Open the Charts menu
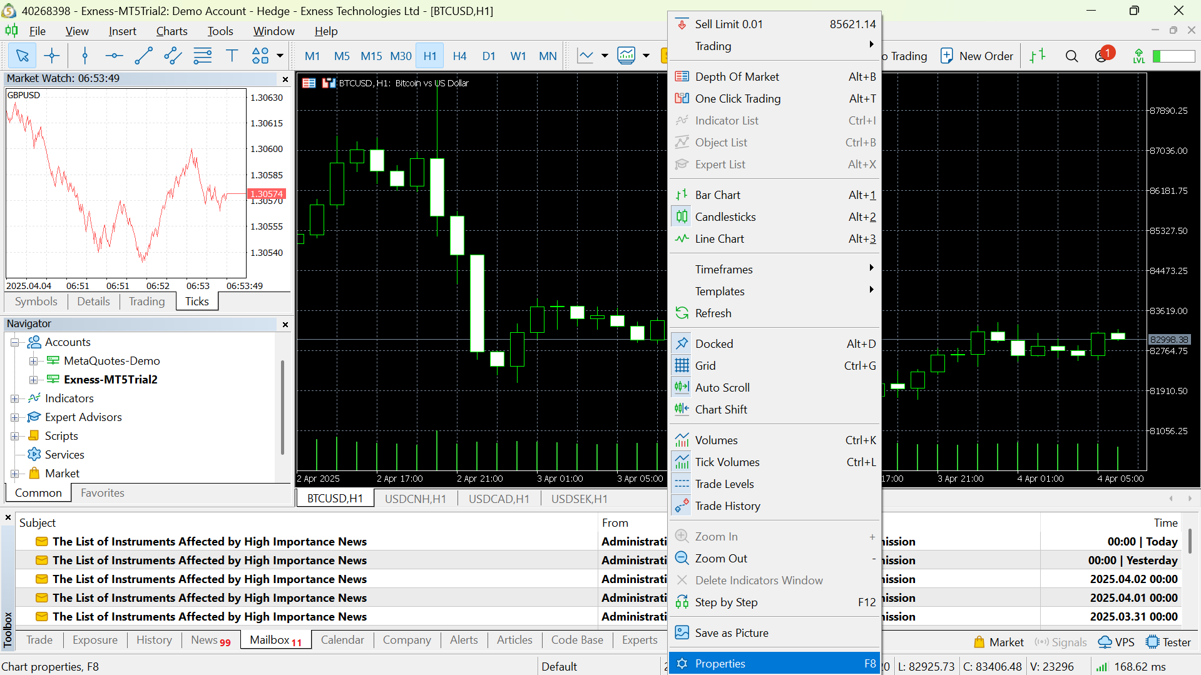 click(171, 31)
